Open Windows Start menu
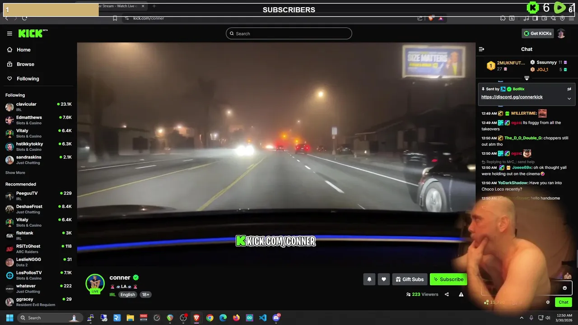 [x=9, y=318]
